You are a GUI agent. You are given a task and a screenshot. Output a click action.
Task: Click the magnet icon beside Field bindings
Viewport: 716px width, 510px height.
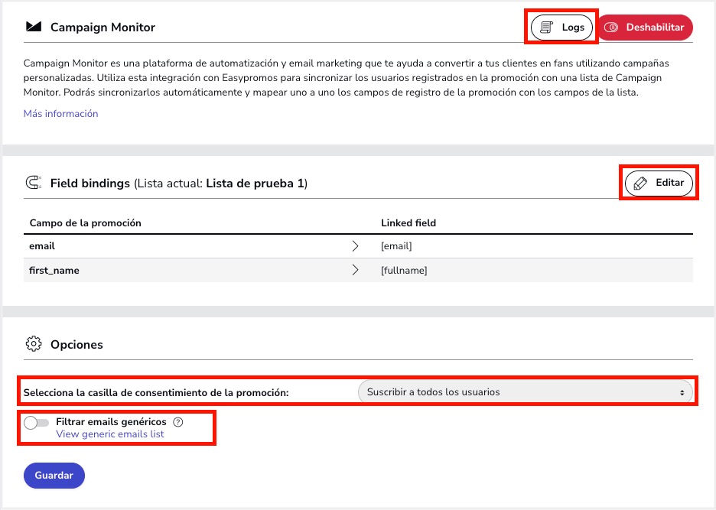click(x=33, y=184)
